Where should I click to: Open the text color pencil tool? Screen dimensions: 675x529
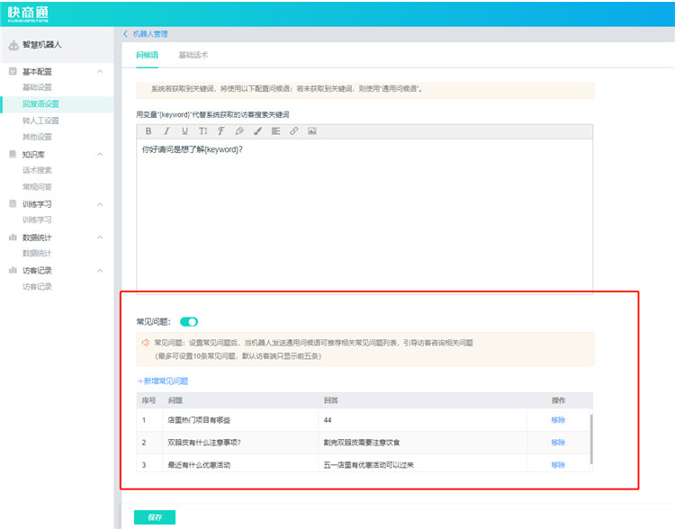(239, 131)
